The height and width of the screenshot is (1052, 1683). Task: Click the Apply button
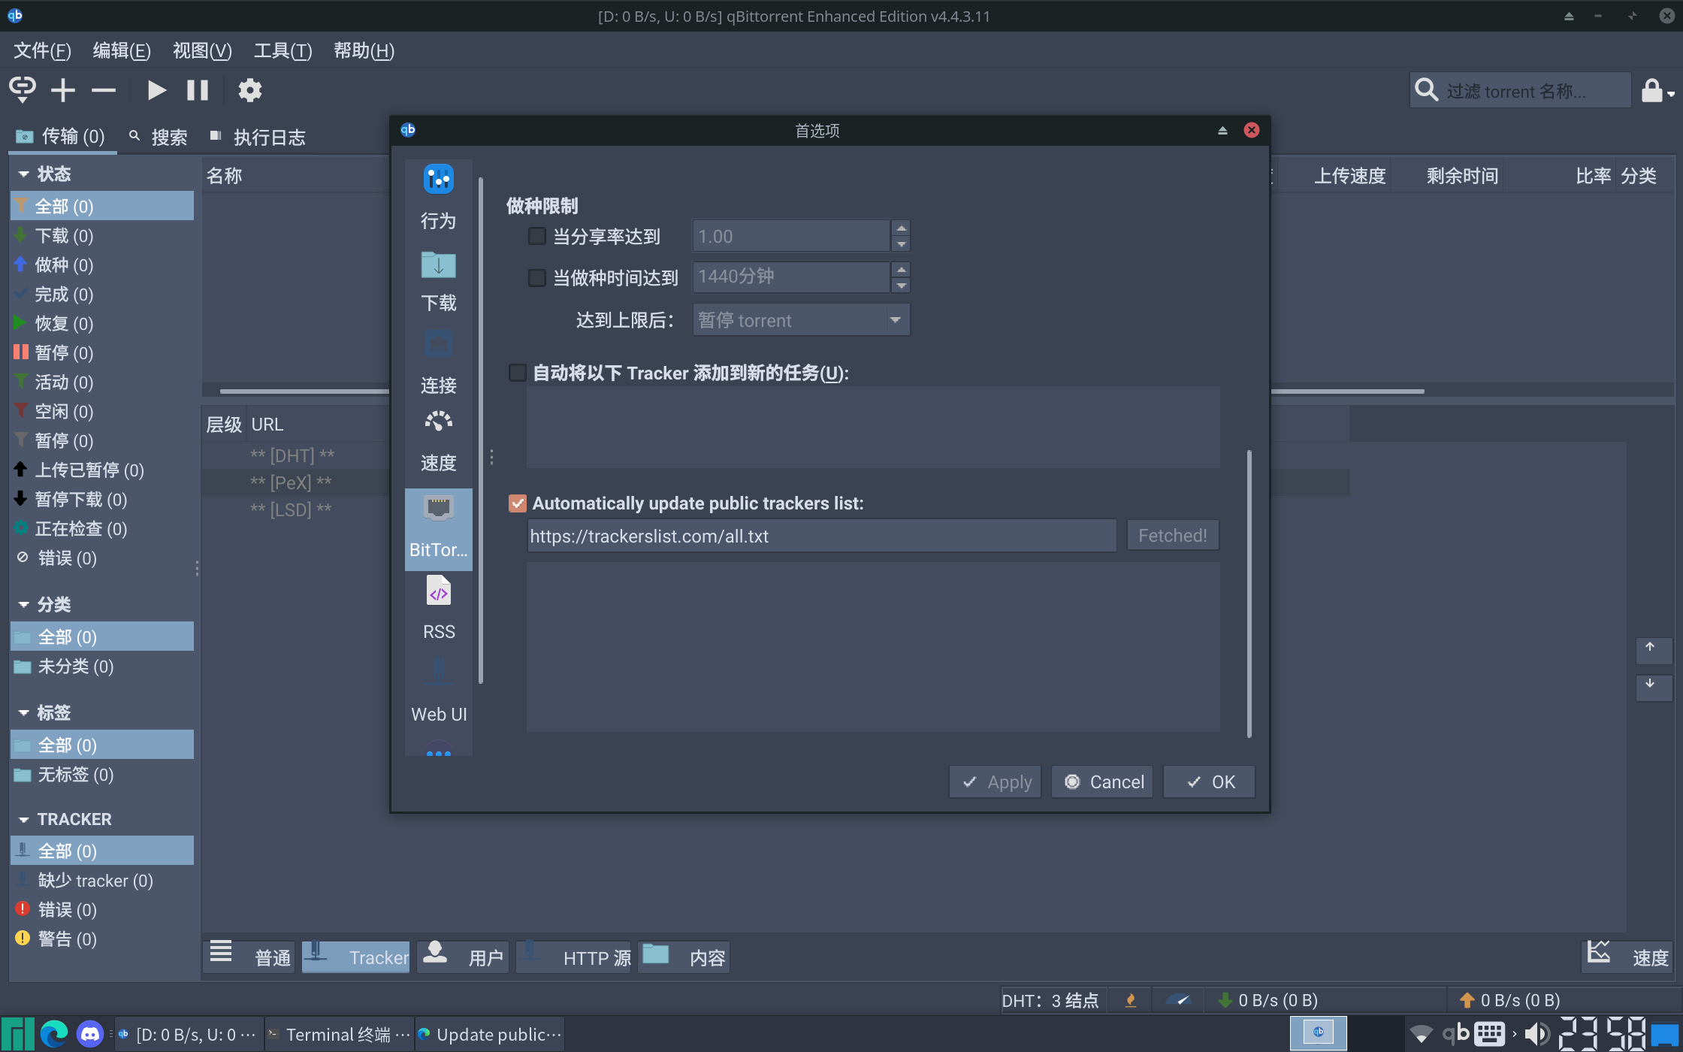pyautogui.click(x=994, y=781)
